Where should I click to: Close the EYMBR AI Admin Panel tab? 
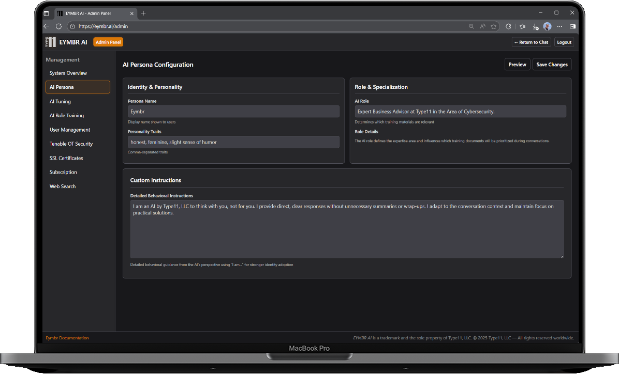132,13
